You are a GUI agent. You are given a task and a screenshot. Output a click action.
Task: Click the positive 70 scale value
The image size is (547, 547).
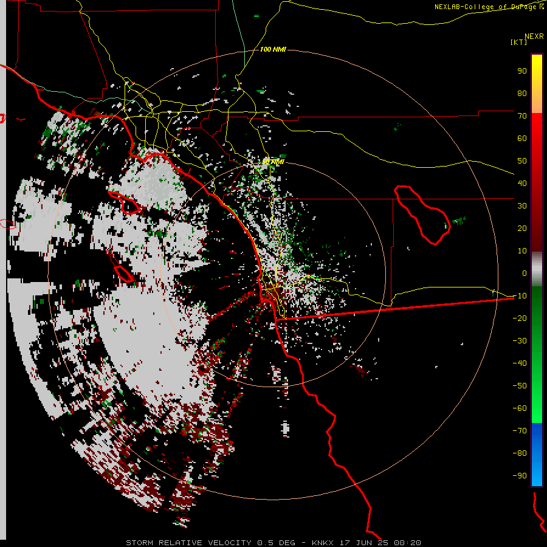pyautogui.click(x=522, y=116)
